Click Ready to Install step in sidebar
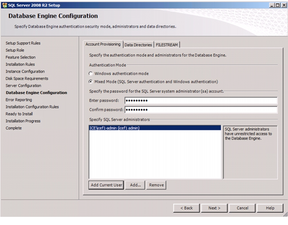Image resolution: width=288 pixels, height=225 pixels. [19, 114]
